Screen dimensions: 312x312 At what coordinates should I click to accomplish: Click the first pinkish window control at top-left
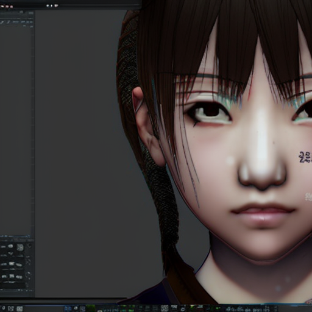2,7
